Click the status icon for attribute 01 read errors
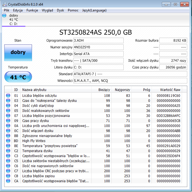The height and width of the screenshot is (192, 192). point(8,96)
